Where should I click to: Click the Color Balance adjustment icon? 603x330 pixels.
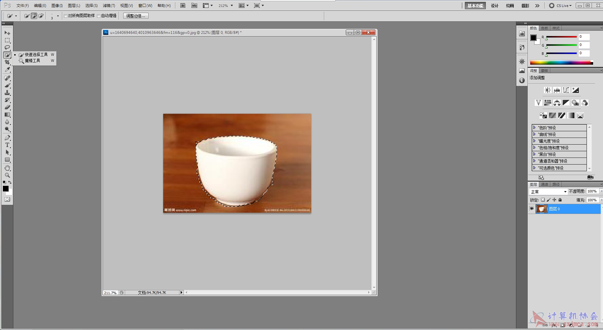tap(557, 103)
